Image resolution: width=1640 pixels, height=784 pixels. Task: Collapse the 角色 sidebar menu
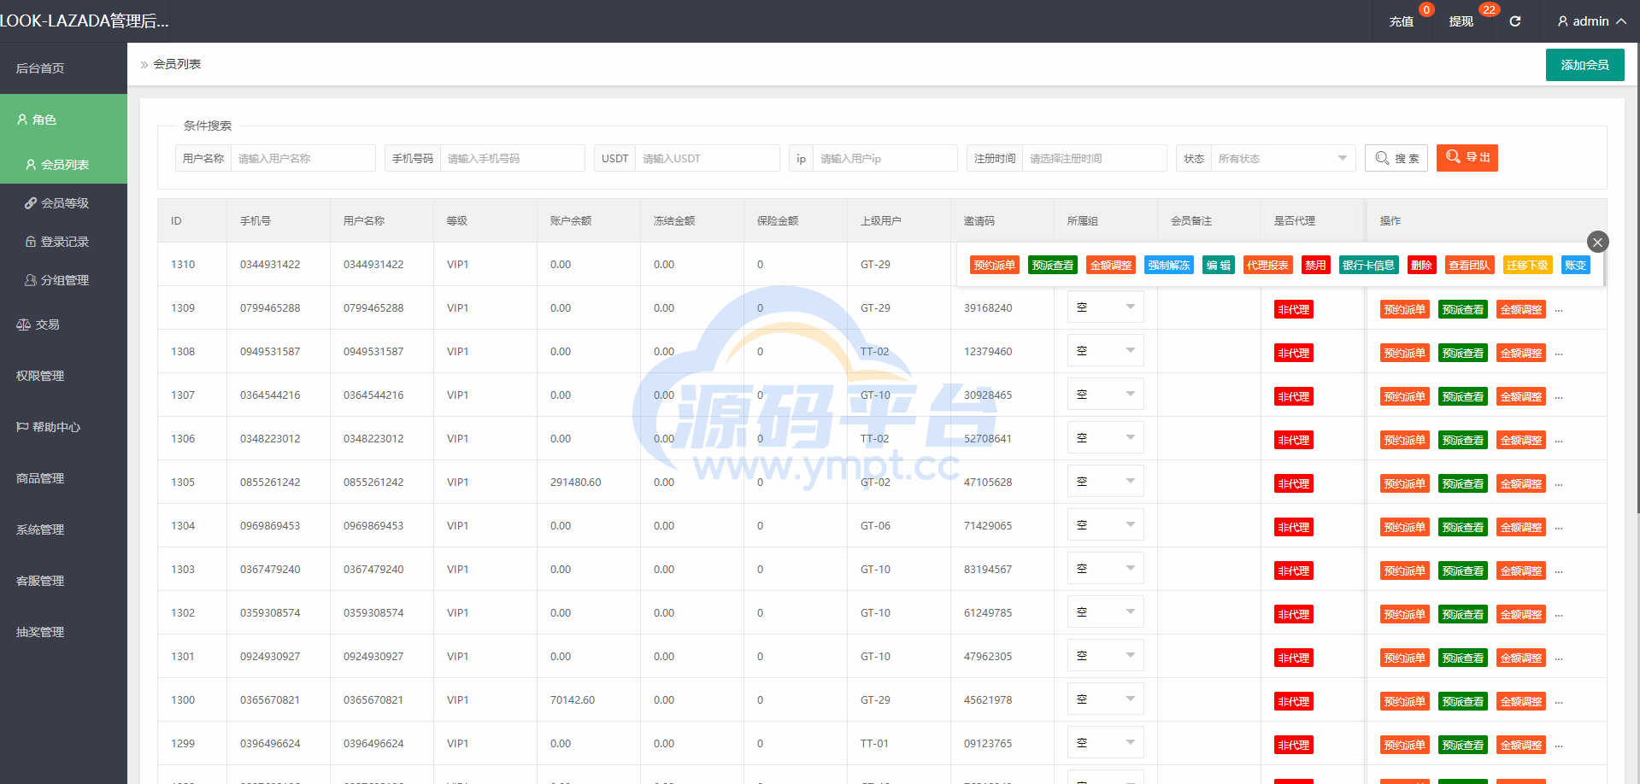coord(63,120)
